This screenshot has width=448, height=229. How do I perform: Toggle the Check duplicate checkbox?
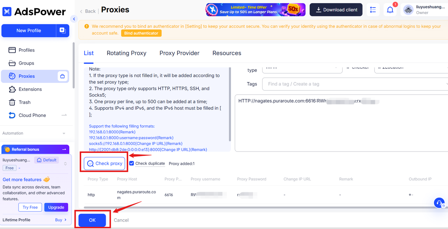tap(132, 163)
